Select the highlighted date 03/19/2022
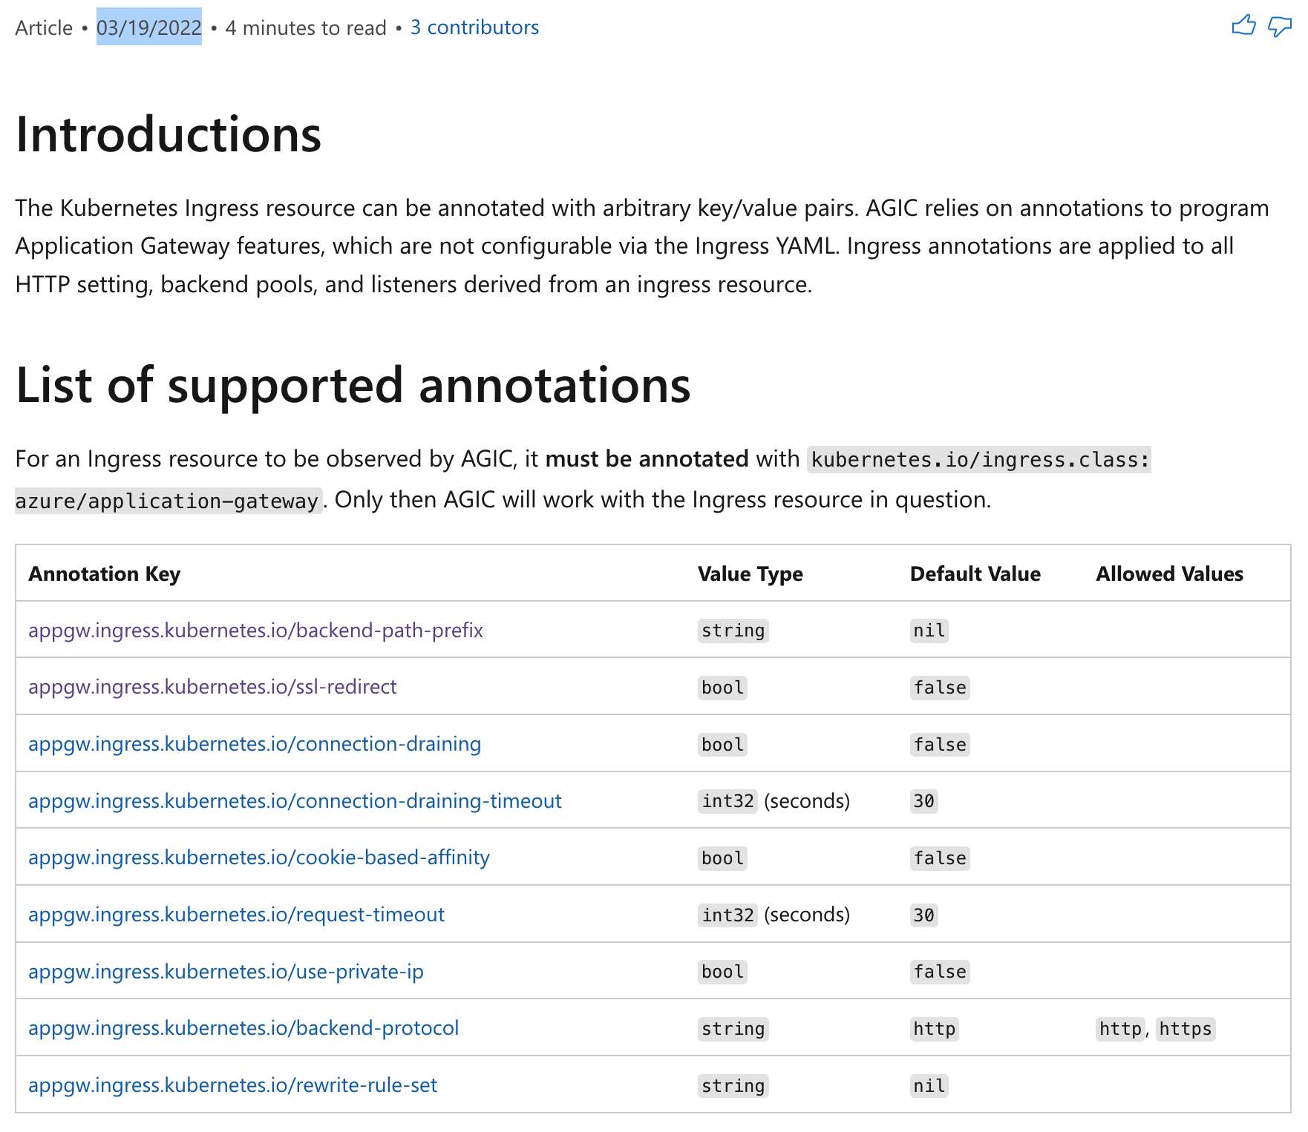This screenshot has width=1308, height=1132. click(149, 27)
